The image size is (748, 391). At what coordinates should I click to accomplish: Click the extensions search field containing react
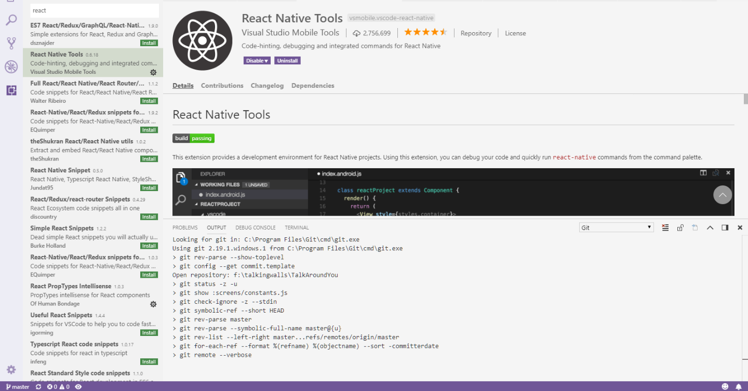pos(94,10)
